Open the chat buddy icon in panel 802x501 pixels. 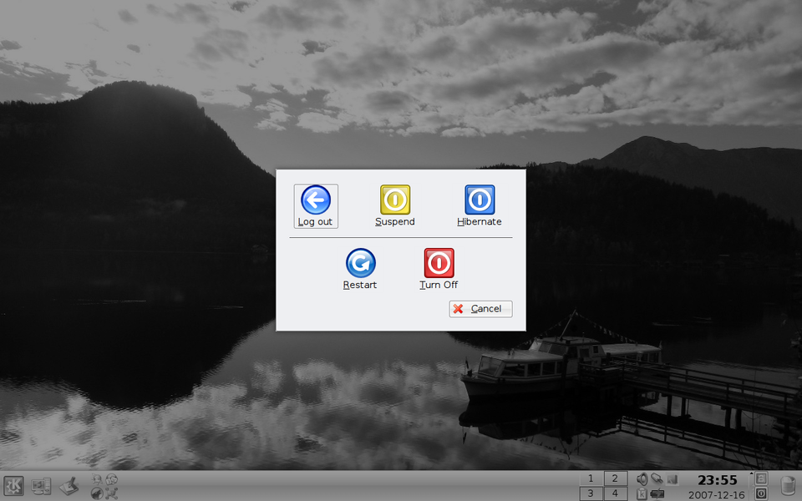97,479
